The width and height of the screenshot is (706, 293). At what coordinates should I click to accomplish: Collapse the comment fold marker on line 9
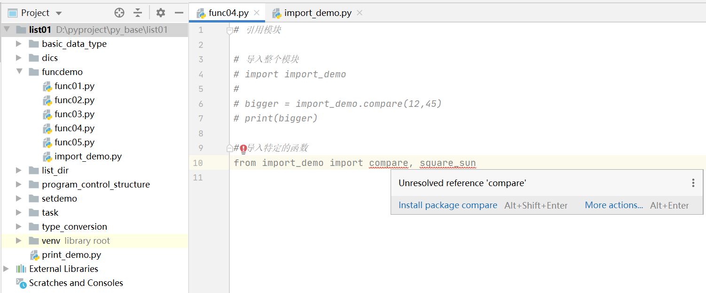tap(229, 148)
